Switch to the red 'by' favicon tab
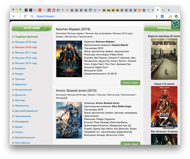The image size is (190, 159). click(53, 10)
